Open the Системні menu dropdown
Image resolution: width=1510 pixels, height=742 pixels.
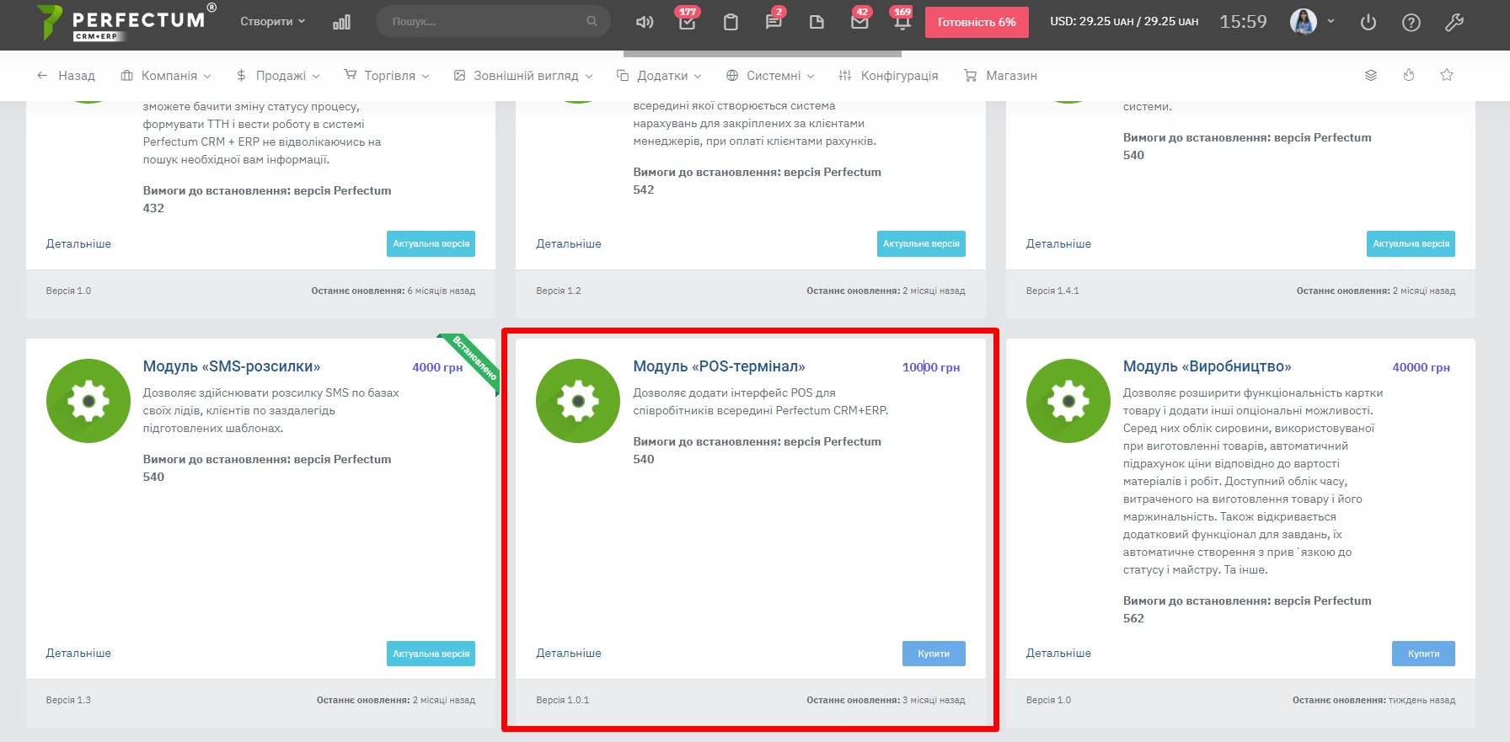tap(770, 75)
